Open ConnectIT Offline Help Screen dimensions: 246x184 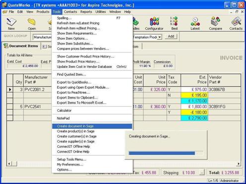pos(89,146)
